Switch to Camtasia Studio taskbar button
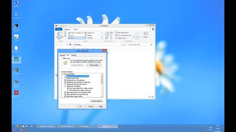The height and width of the screenshot is (132, 236). coord(67,126)
